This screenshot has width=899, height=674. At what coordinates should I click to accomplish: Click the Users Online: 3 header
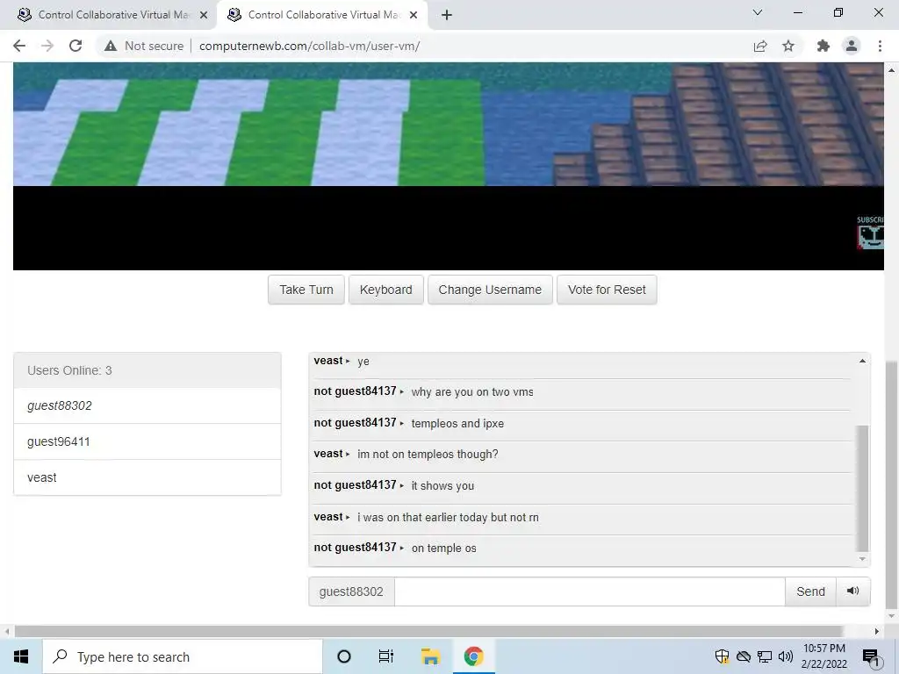[x=147, y=370]
